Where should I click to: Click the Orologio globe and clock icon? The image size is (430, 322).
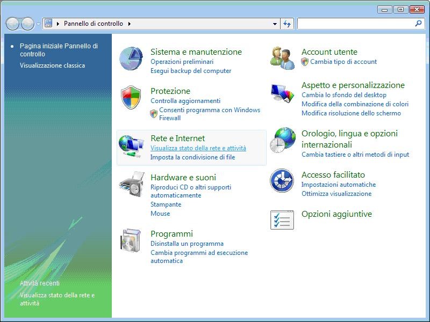(x=283, y=140)
